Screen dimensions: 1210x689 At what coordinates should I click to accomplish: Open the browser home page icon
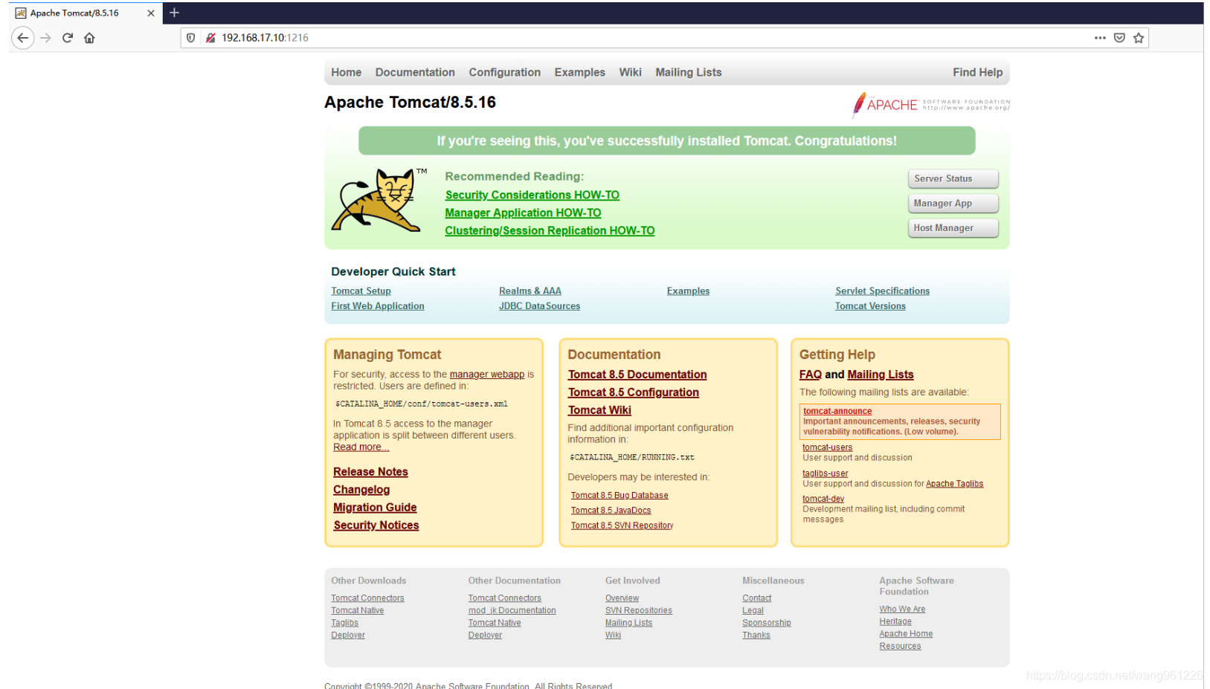[x=89, y=38]
